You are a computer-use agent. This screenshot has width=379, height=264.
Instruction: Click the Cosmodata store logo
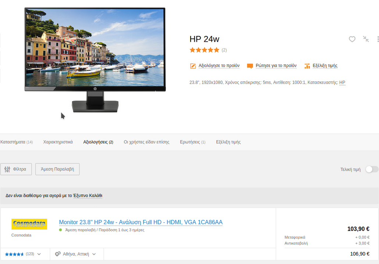point(29,224)
